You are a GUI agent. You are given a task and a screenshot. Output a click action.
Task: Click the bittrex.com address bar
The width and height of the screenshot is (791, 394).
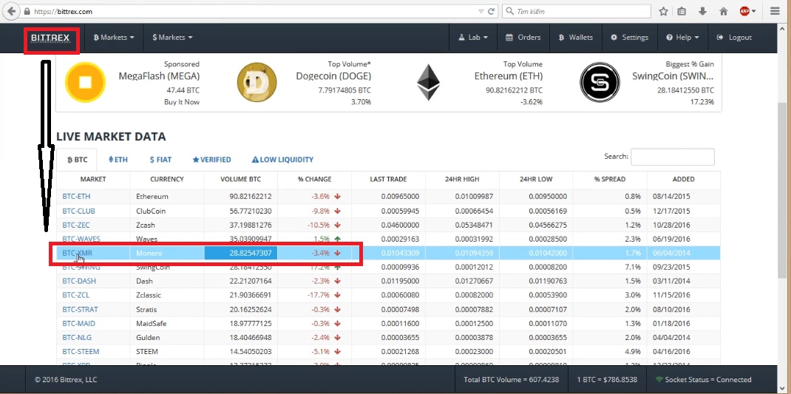click(x=252, y=11)
